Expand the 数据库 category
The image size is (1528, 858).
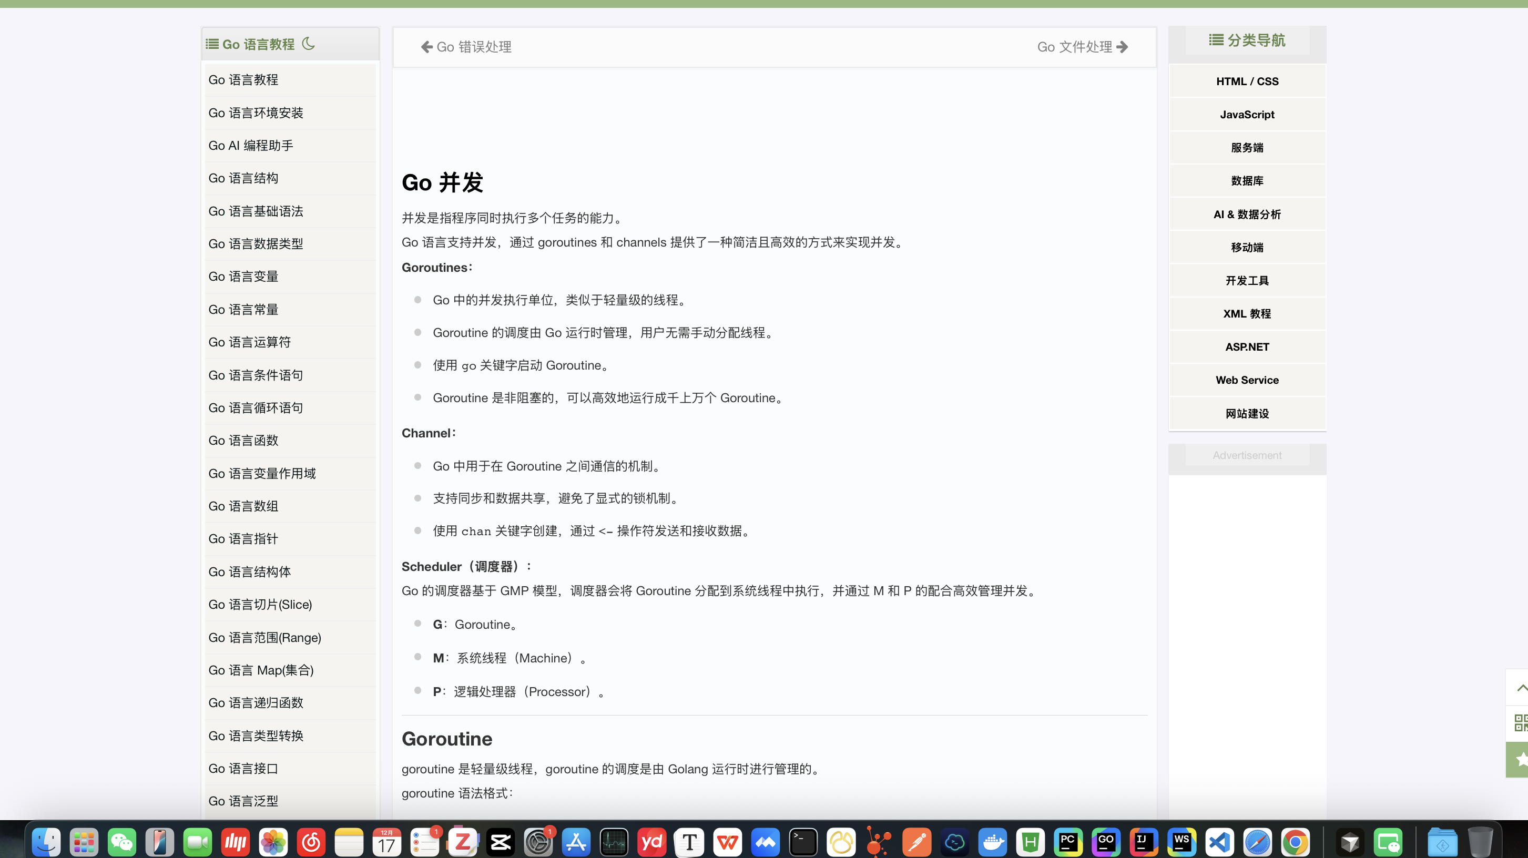(x=1247, y=181)
